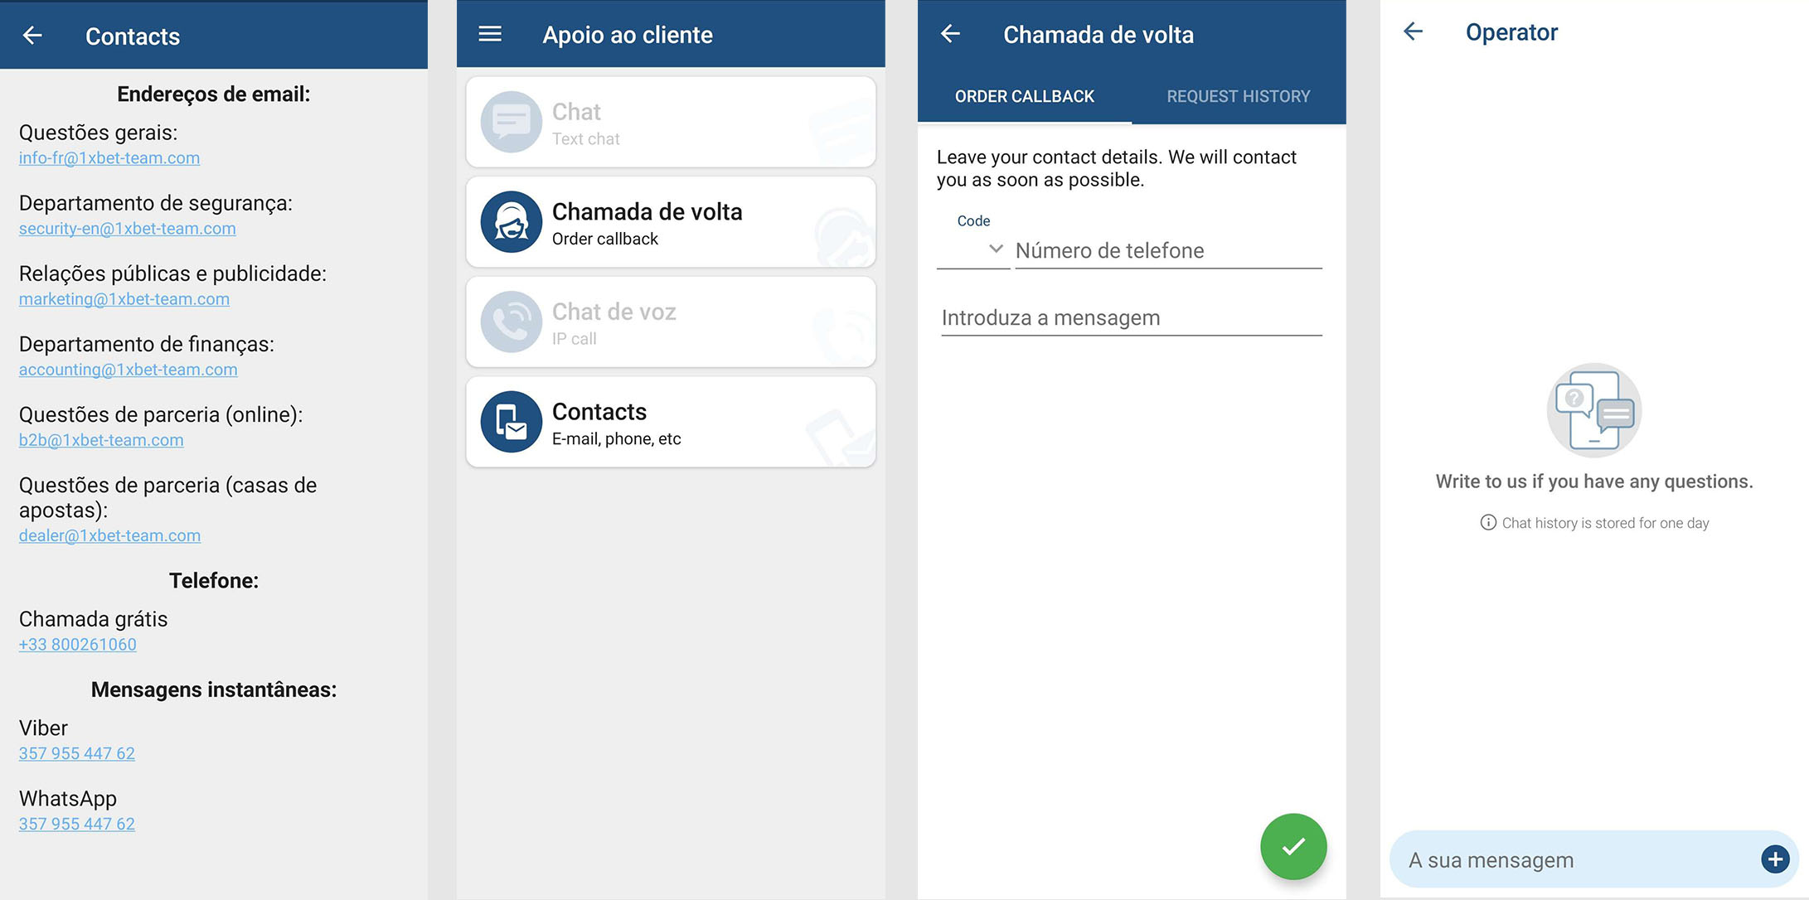Image resolution: width=1809 pixels, height=900 pixels.
Task: Click the Chat de voz IP call icon
Action: pos(511,322)
